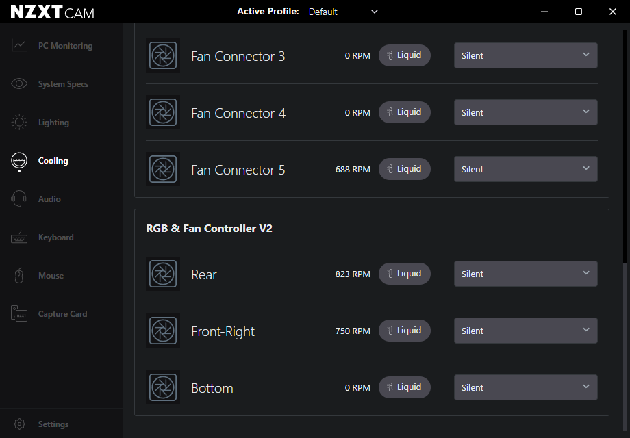Toggle Liquid source for Rear fan
Image resolution: width=630 pixels, height=438 pixels.
point(404,274)
